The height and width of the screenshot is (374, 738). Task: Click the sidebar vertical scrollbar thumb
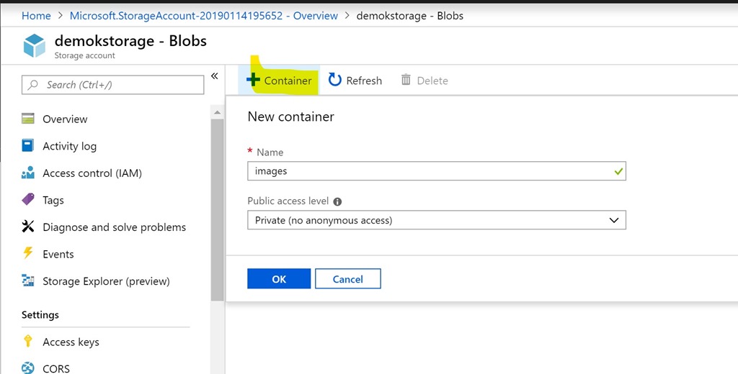pyautogui.click(x=218, y=209)
